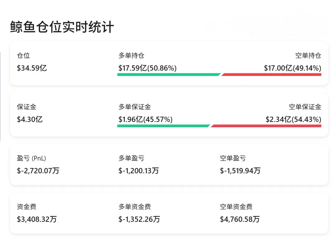Select the $3,408.32万 funding fee value

(37, 219)
